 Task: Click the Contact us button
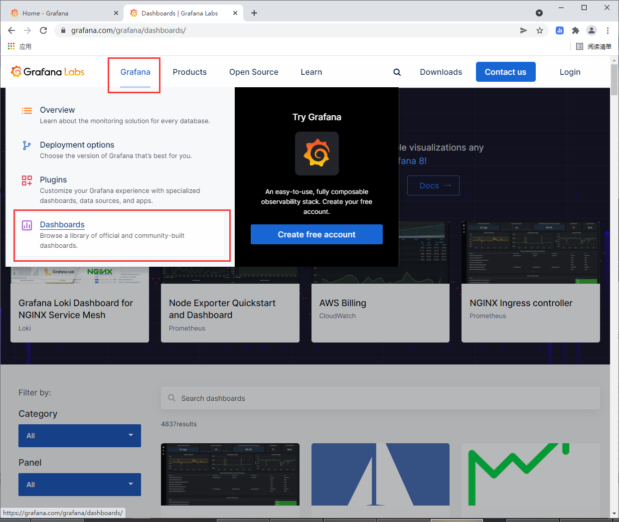pos(505,72)
